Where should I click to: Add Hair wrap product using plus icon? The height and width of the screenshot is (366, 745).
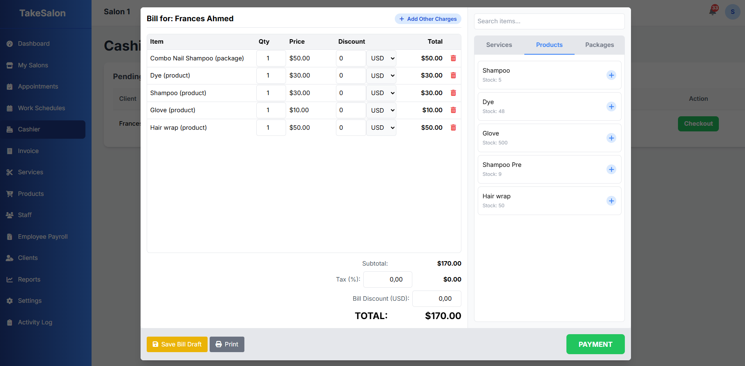pyautogui.click(x=611, y=201)
